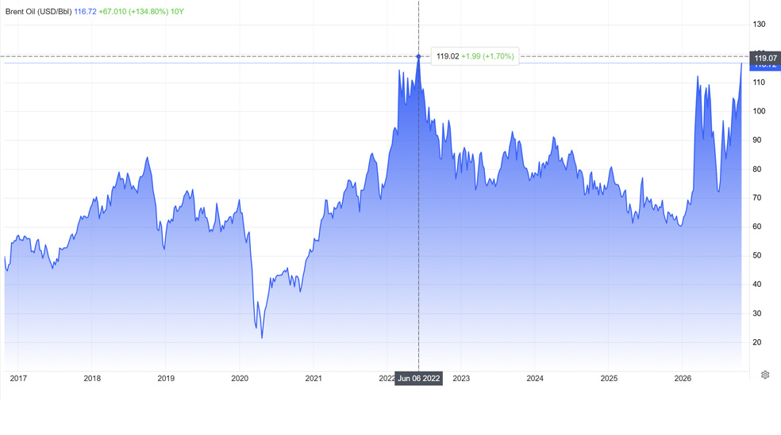Click the 30 y-axis label
This screenshot has width=781, height=435.
coord(757,314)
